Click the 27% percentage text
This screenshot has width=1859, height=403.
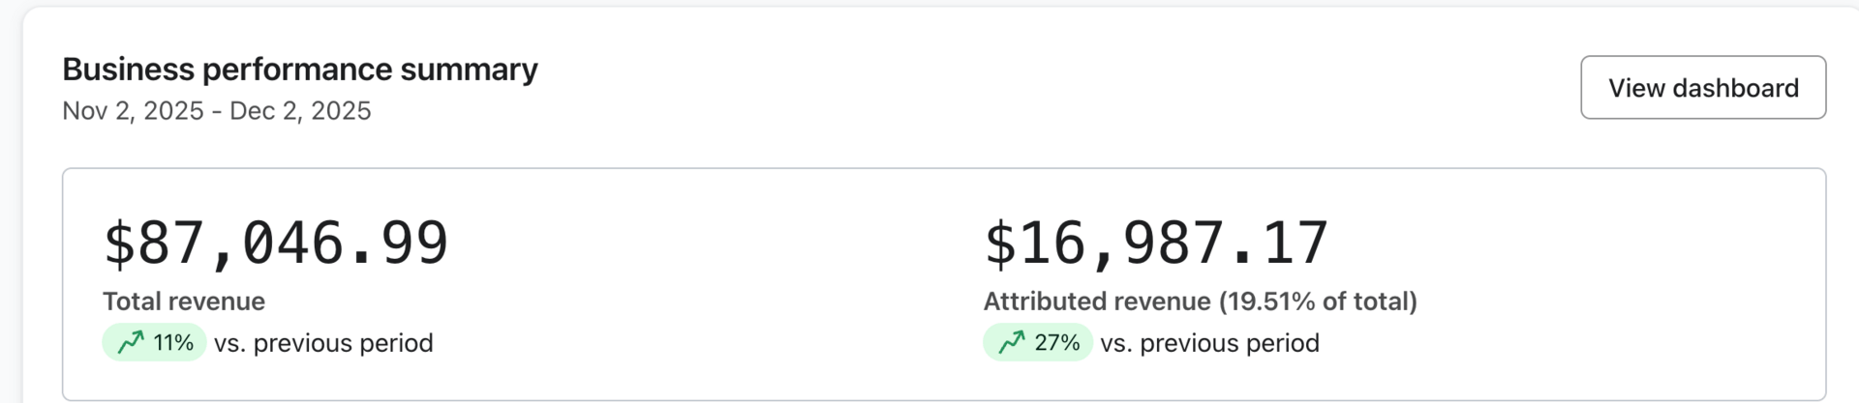tap(1056, 343)
